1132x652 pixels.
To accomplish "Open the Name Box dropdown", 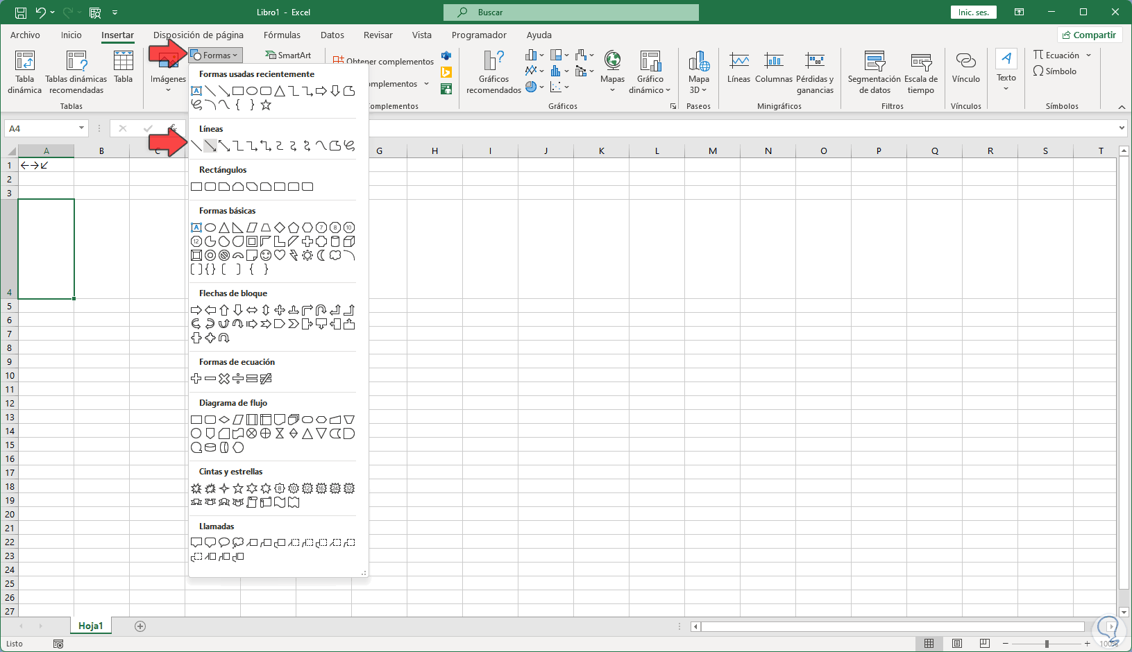I will click(82, 128).
